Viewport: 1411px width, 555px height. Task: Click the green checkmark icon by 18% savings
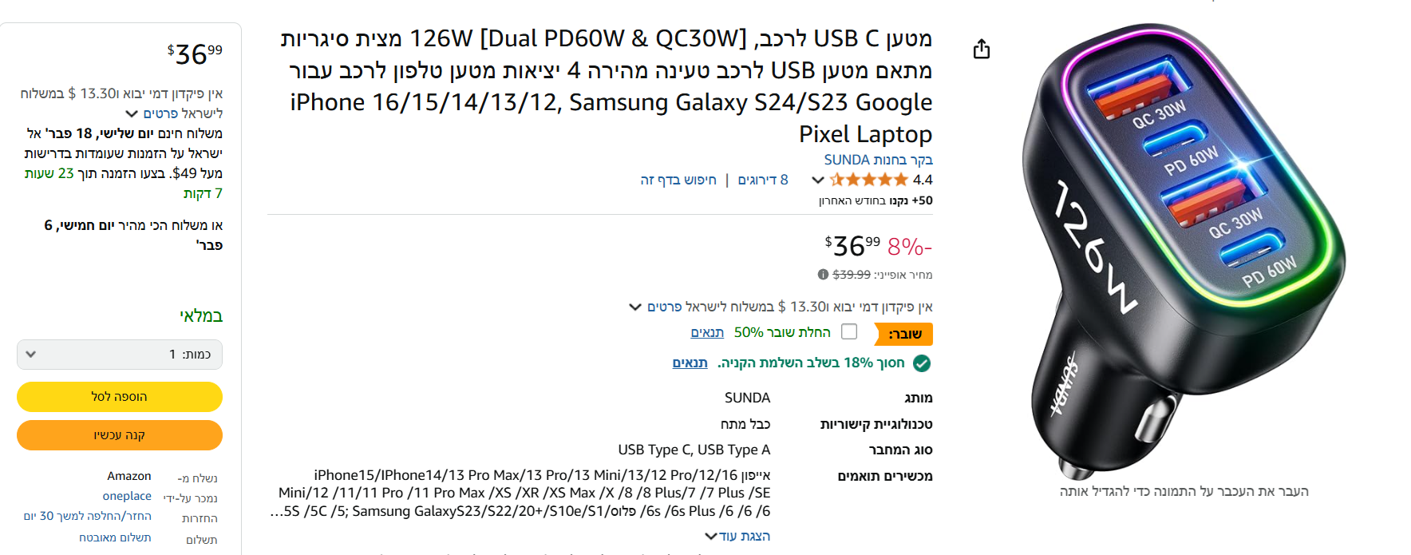pos(922,363)
